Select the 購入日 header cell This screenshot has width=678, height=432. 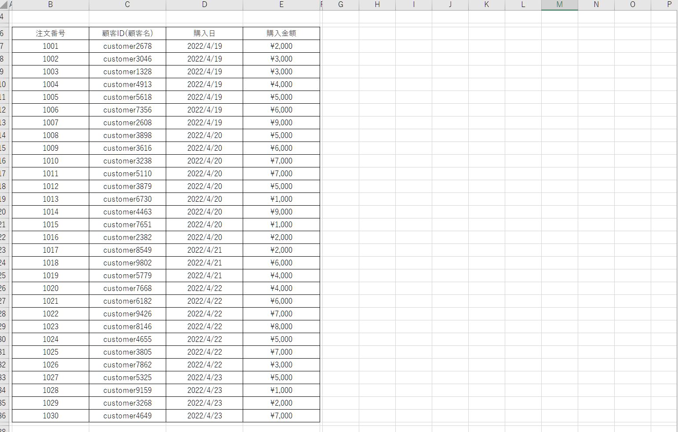click(204, 33)
